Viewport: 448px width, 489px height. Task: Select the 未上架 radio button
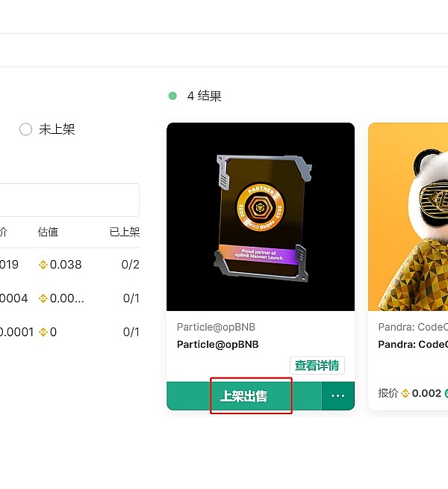(25, 129)
